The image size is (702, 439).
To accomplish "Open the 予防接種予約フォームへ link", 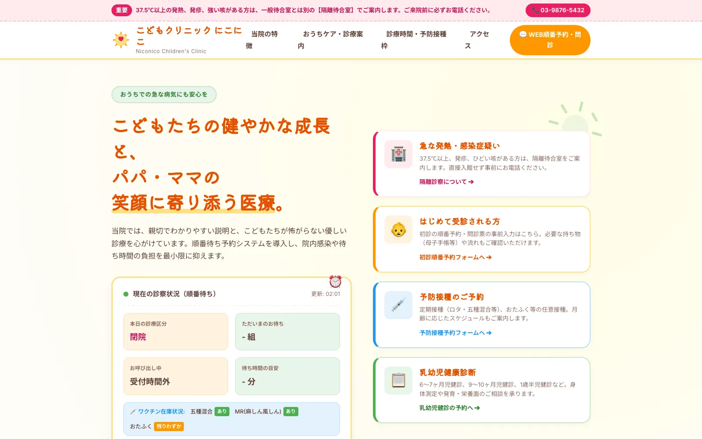I will tap(455, 333).
